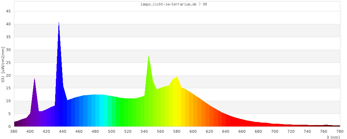Screen dimensions: 347x139
Task: Click the "0" y-axis tick label
Action: coord(10,127)
